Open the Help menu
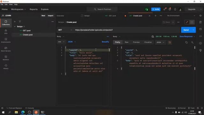The width and height of the screenshot is (204, 115). click(16, 4)
